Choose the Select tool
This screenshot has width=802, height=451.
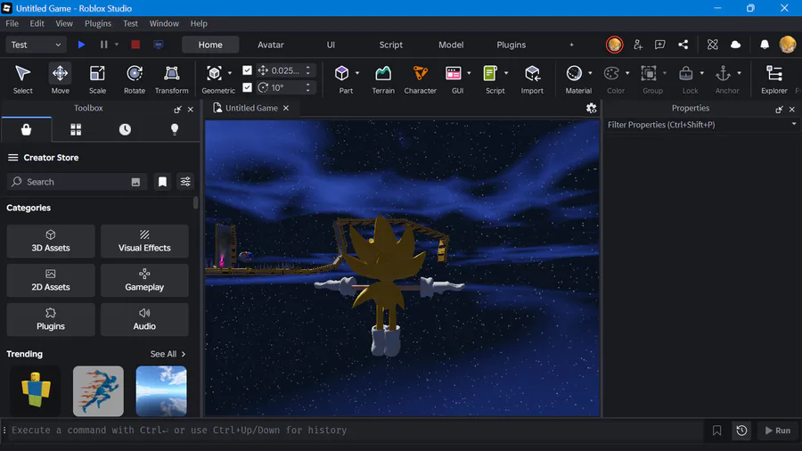22,79
